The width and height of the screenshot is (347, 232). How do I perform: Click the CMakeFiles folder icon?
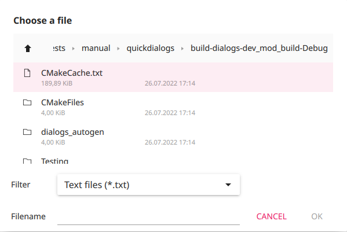(x=27, y=102)
